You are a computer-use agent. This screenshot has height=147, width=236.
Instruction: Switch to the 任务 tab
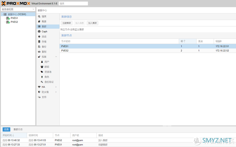point(6,129)
